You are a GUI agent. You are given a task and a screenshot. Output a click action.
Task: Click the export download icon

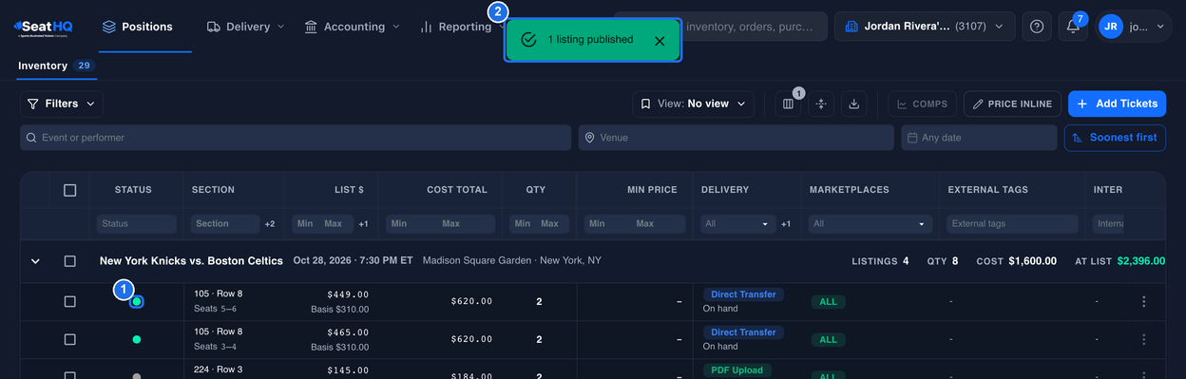point(854,104)
